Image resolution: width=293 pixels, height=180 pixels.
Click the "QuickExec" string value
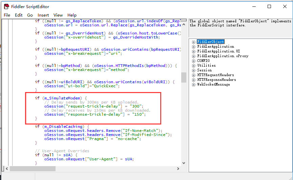[105, 86]
